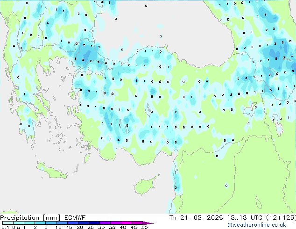
Task: Click the legend label '0.1'
Action: pos(5,227)
